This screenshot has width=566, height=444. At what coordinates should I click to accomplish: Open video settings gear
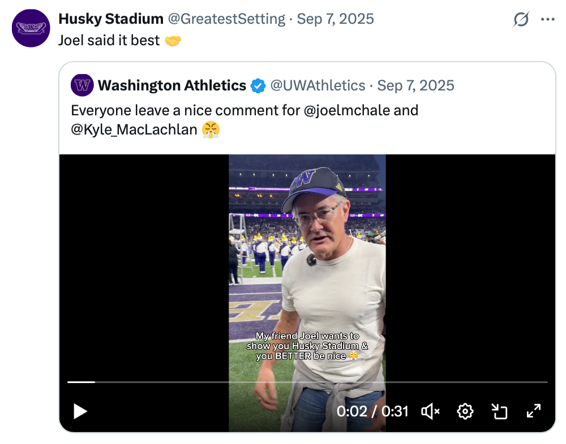[465, 411]
